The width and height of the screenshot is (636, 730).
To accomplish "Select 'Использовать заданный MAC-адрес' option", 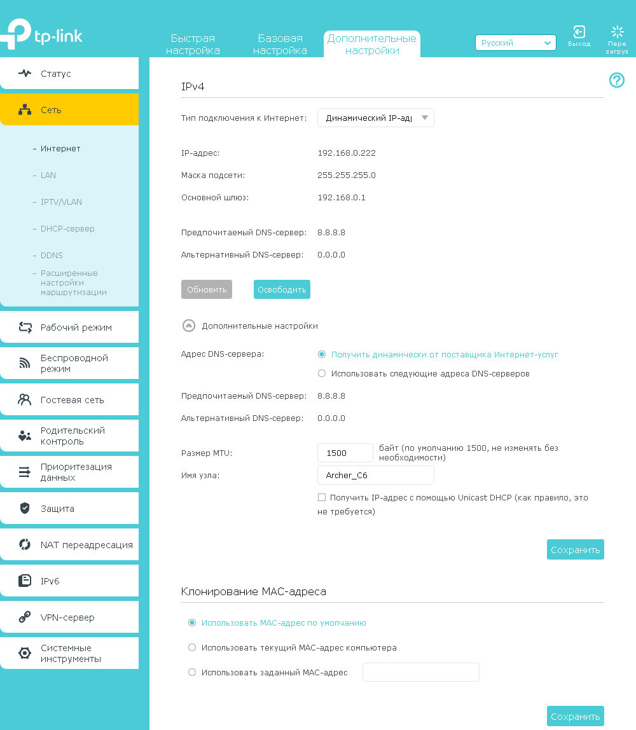I will [192, 671].
